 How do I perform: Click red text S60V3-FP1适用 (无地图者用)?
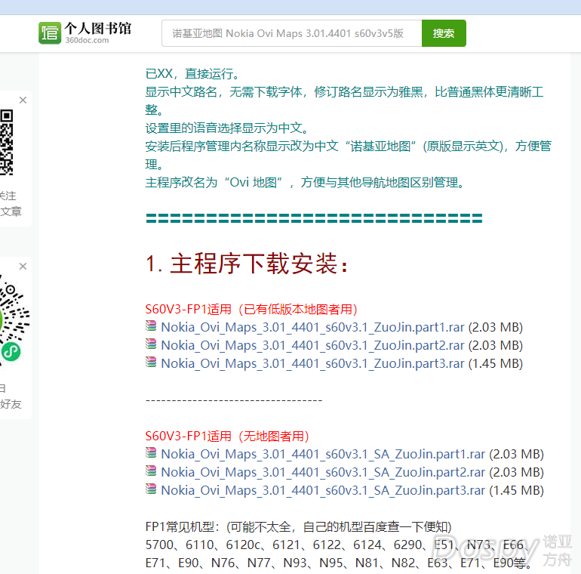(227, 436)
